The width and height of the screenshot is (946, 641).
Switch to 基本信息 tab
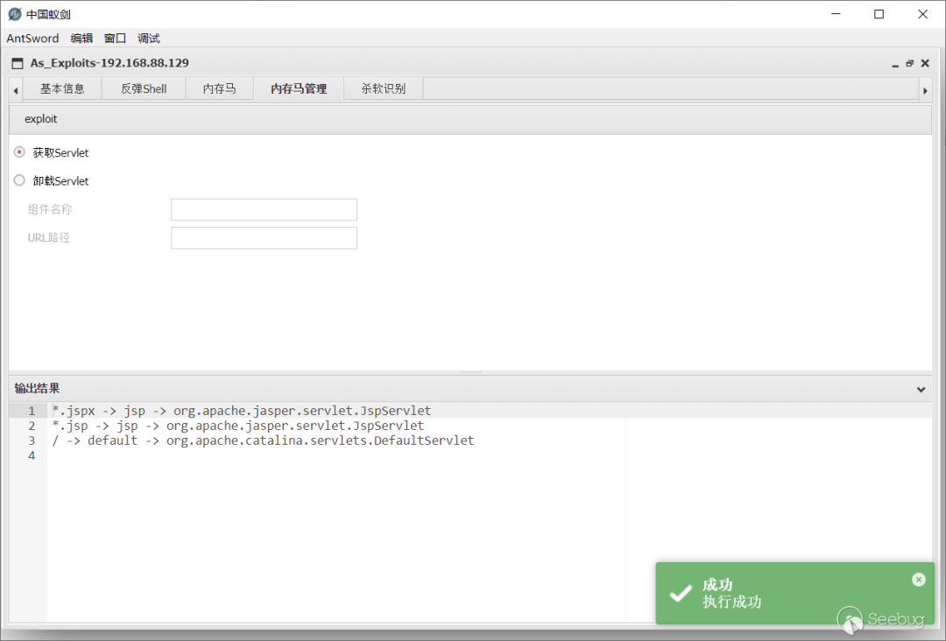(x=62, y=88)
